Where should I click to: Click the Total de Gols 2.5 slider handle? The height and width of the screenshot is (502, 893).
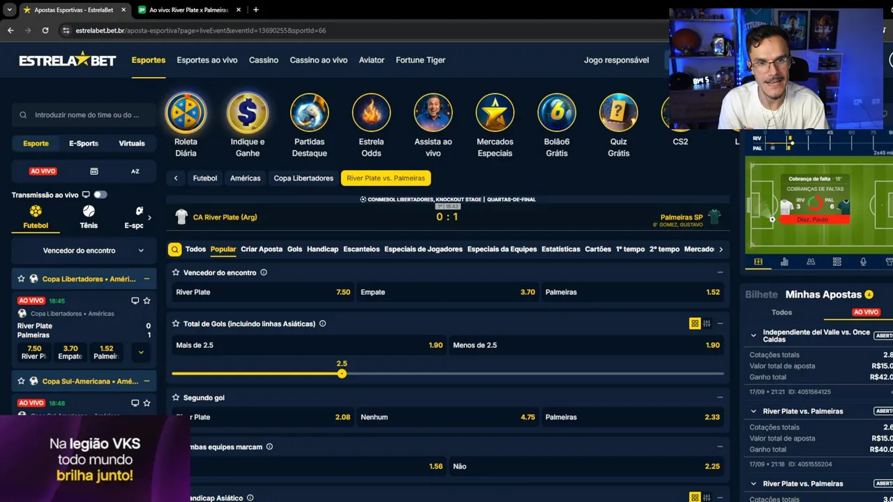click(x=342, y=374)
